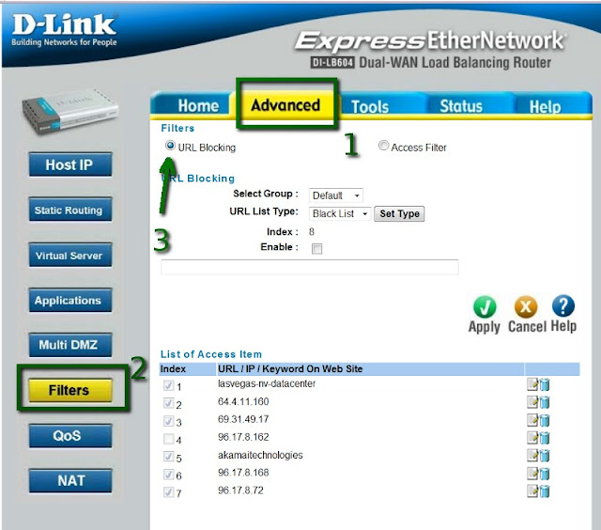The height and width of the screenshot is (530, 601).
Task: Open the Static Routing section
Action: 70,210
